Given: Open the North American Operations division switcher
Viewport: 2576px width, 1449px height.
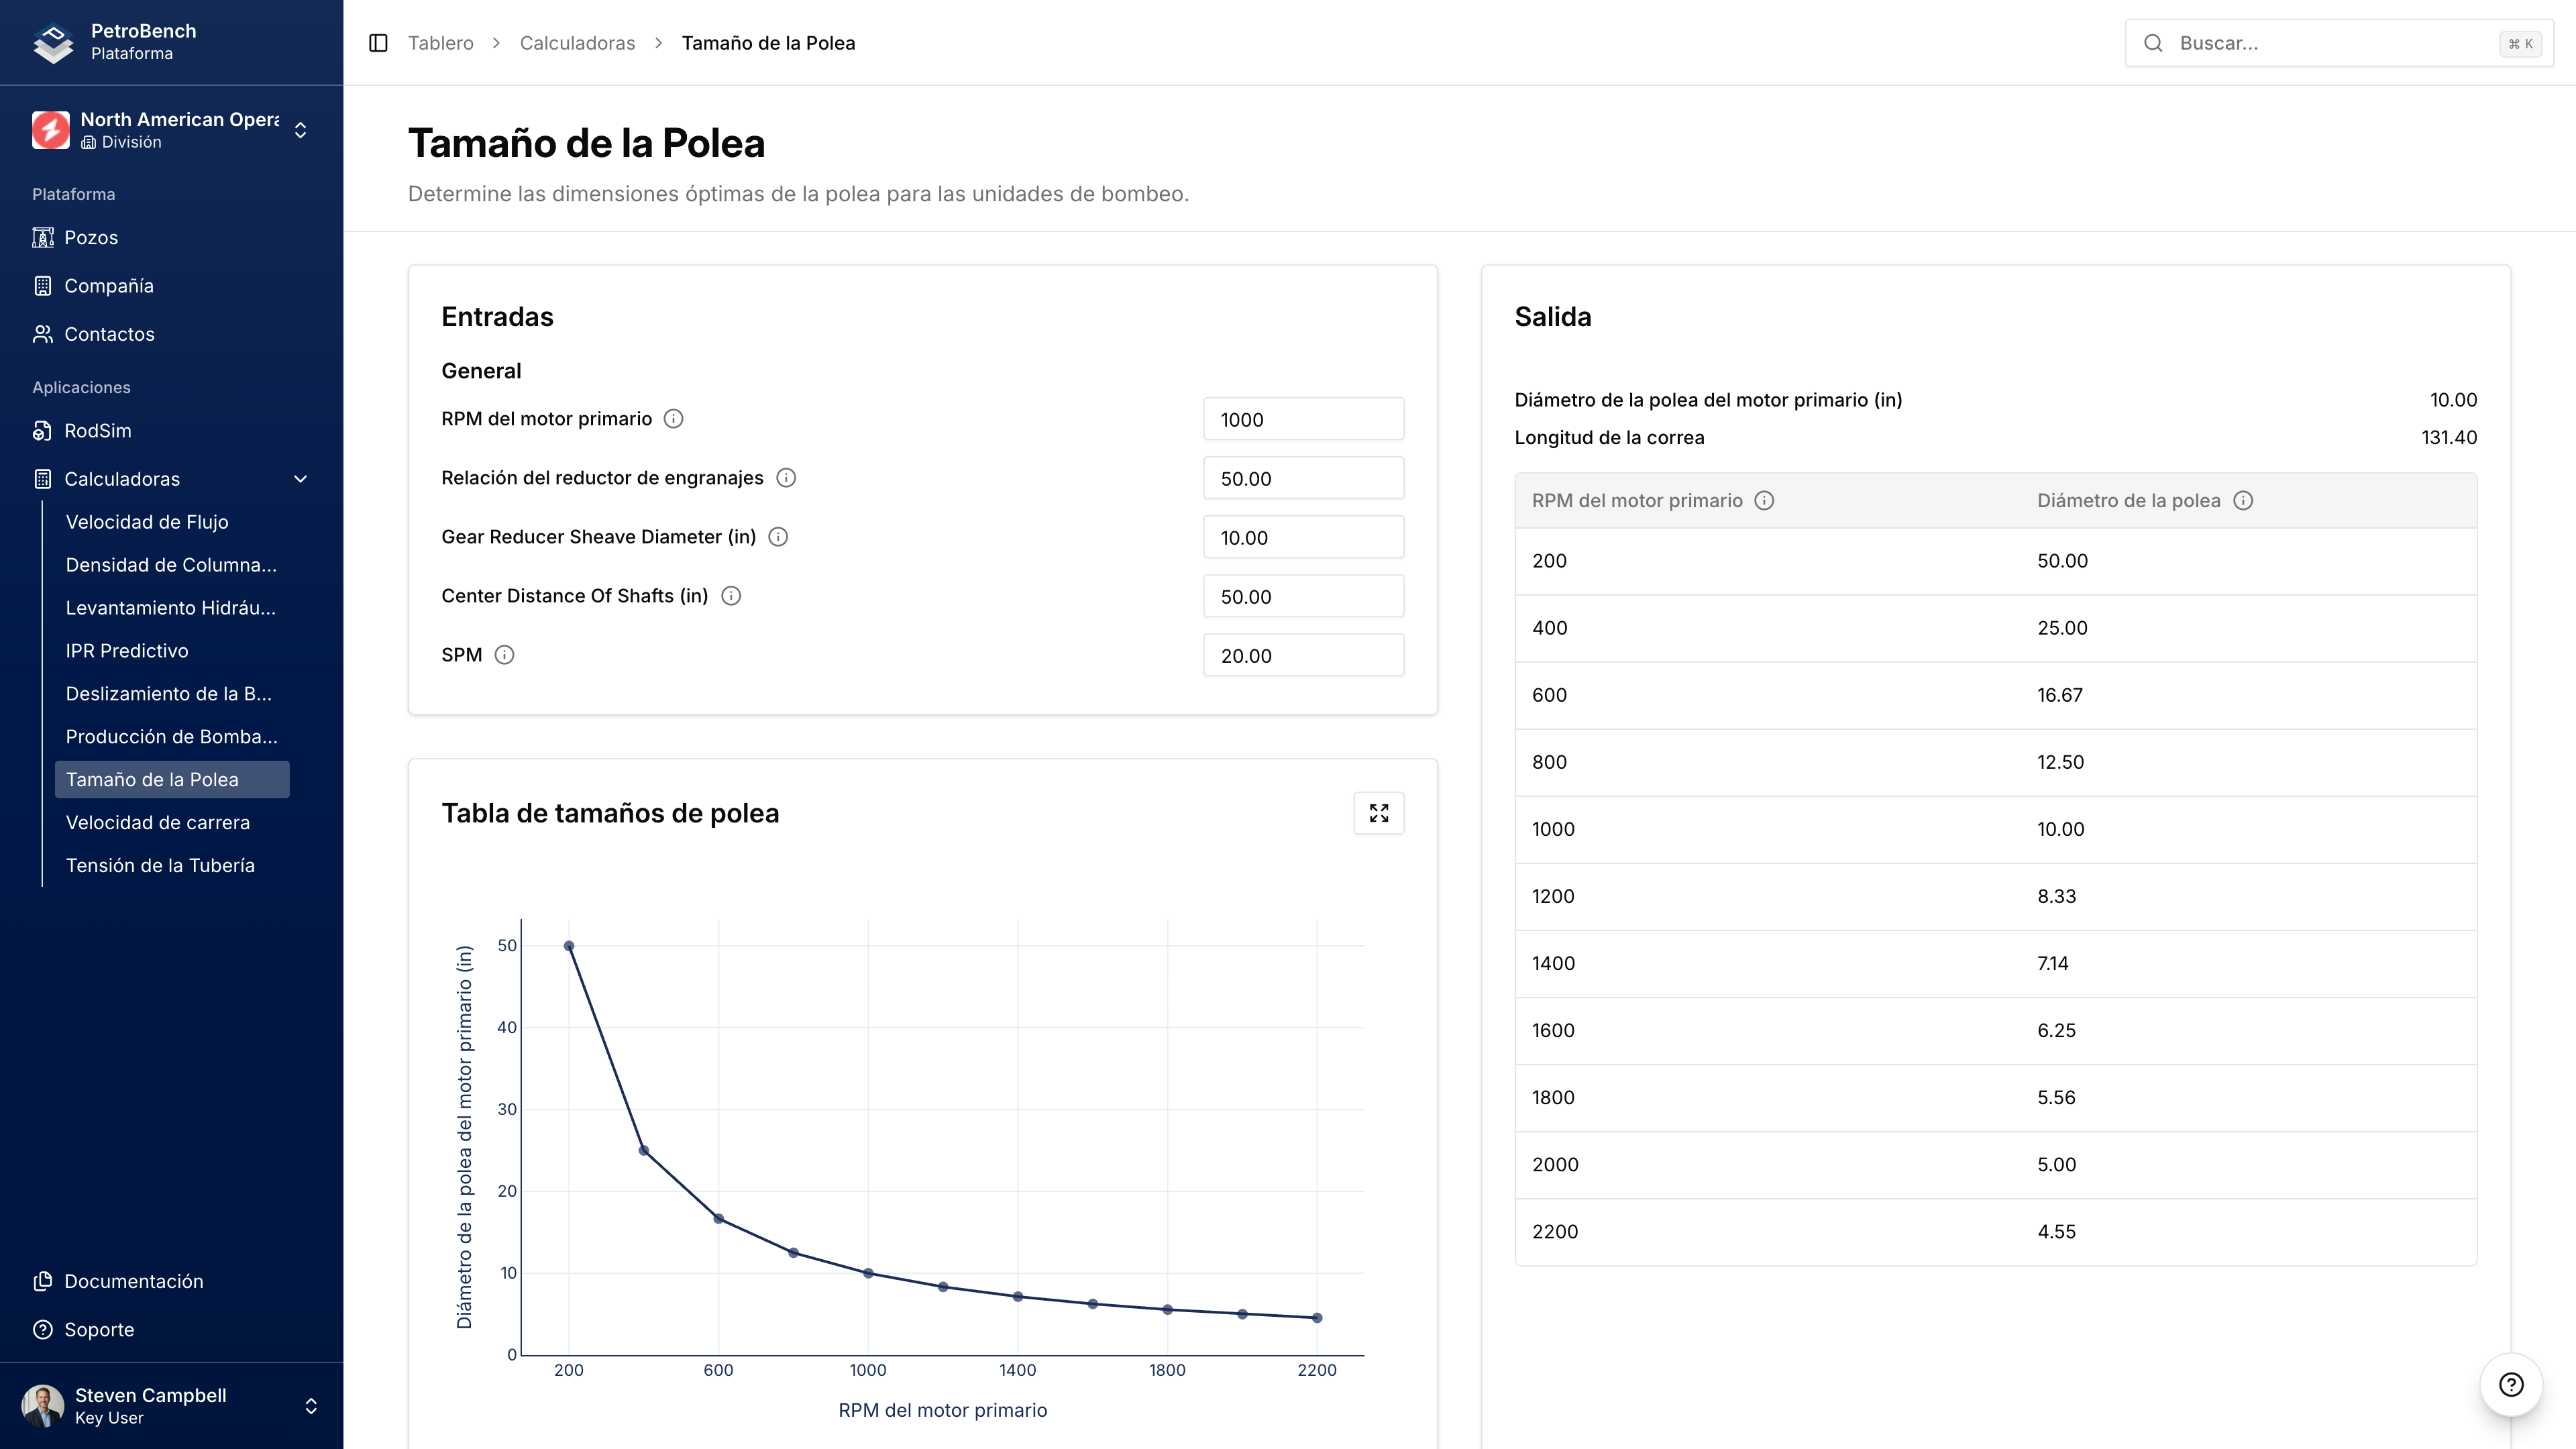Looking at the screenshot, I should [x=171, y=130].
